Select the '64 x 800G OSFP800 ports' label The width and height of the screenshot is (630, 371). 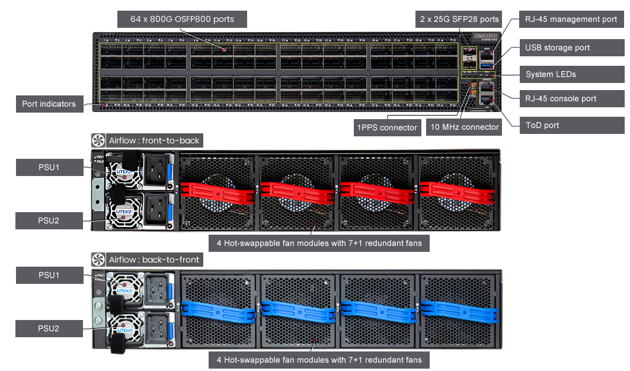(x=183, y=19)
